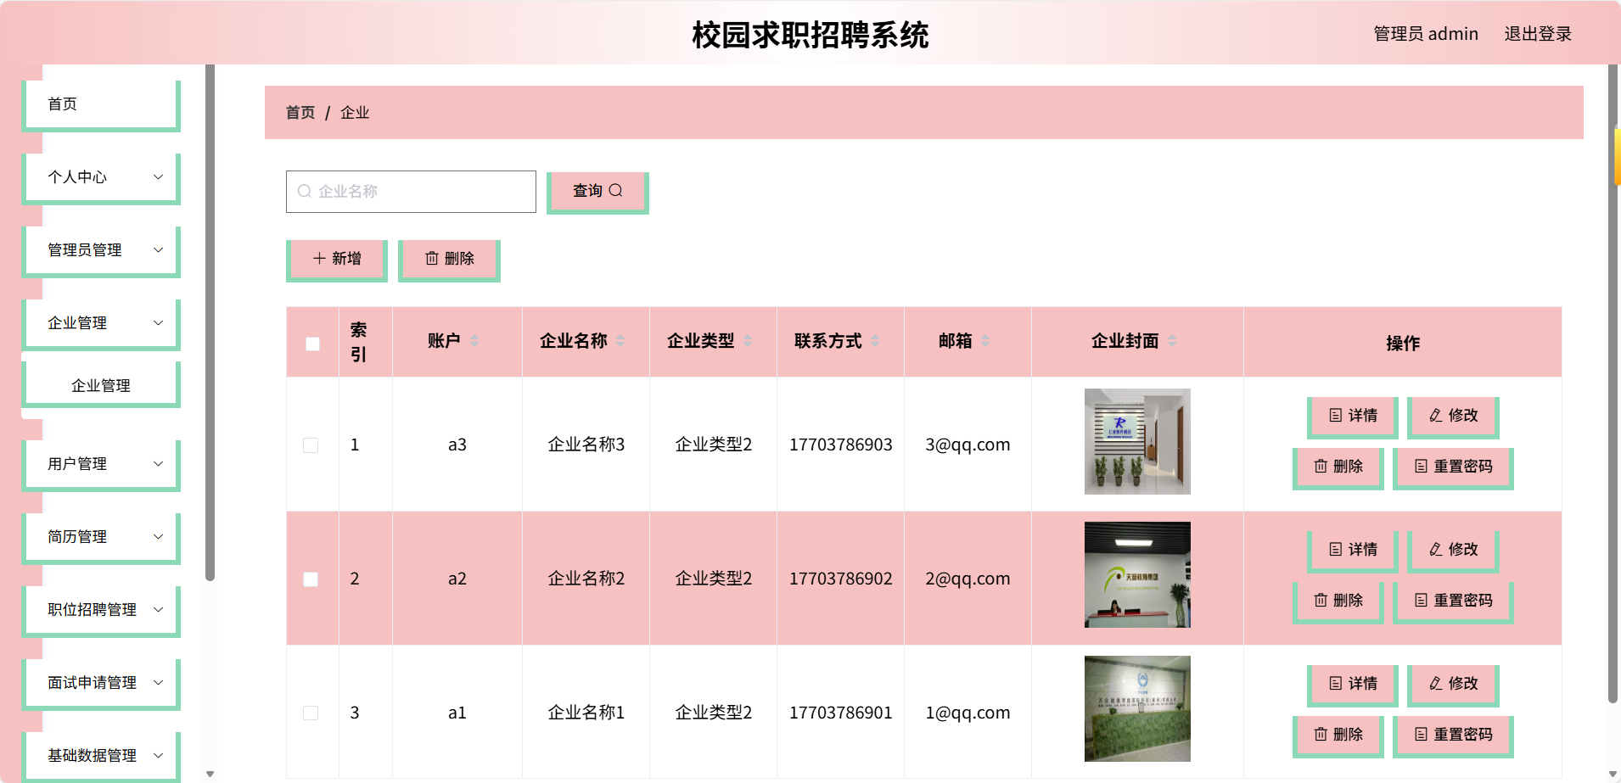The width and height of the screenshot is (1621, 783).
Task: Click 首页 breadcrumb link
Action: click(300, 113)
